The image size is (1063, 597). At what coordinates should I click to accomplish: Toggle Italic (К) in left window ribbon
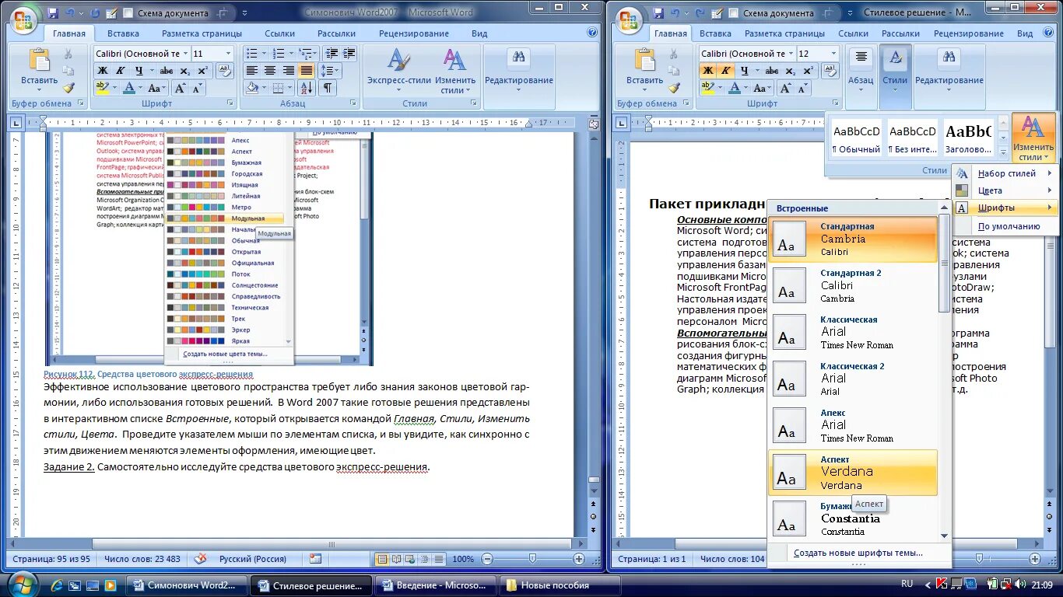121,71
